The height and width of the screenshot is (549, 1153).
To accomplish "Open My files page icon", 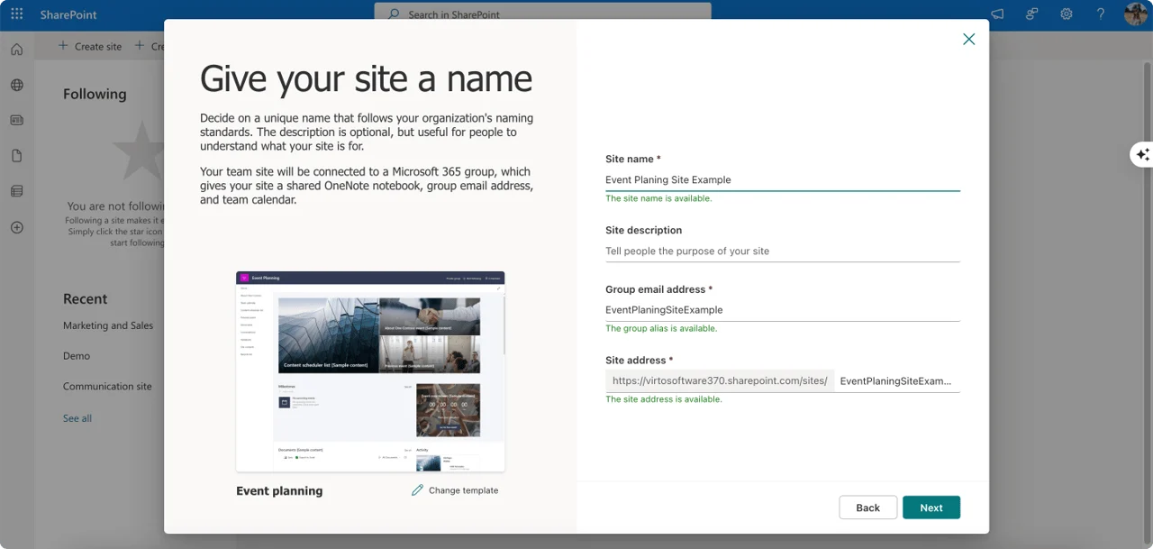I will 16,156.
